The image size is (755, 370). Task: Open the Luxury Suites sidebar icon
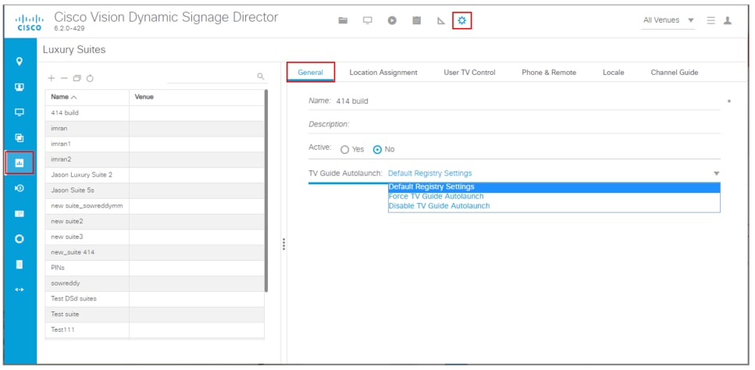(20, 162)
